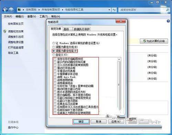Open the 编辑(E) menu
This screenshot has width=172, height=135.
pos(20,16)
